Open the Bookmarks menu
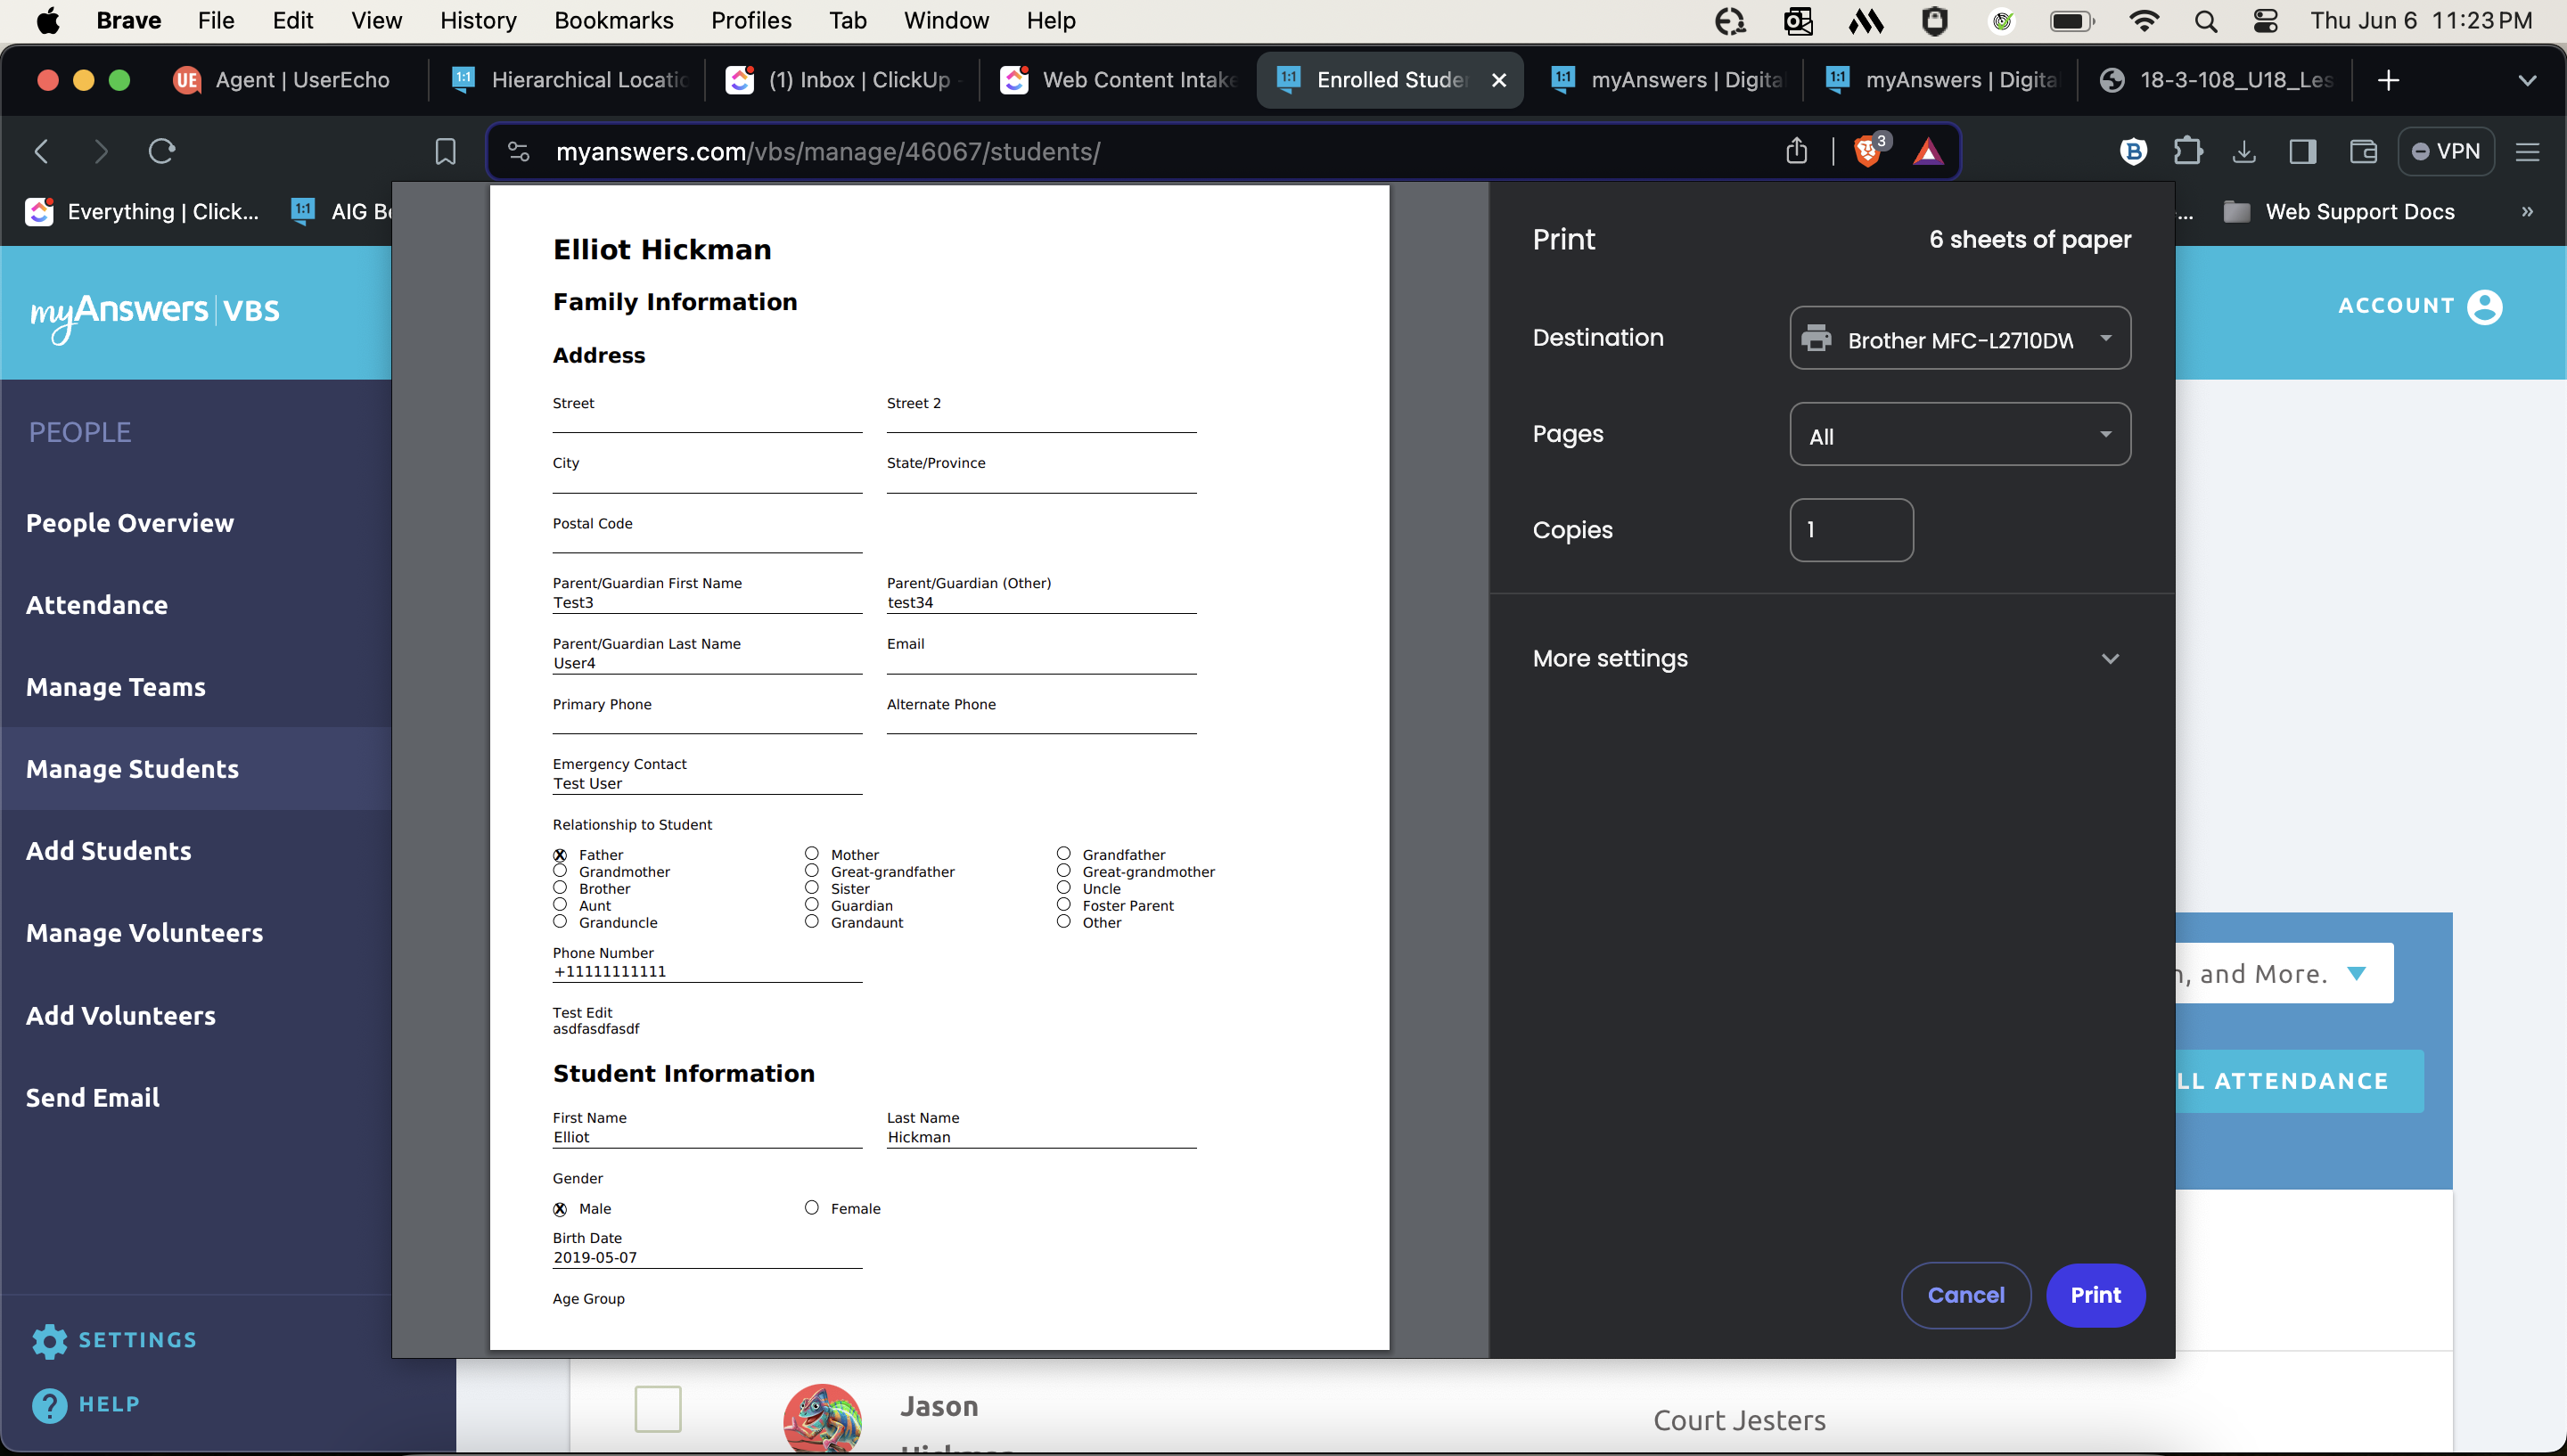Image resolution: width=2567 pixels, height=1456 pixels. [x=613, y=21]
